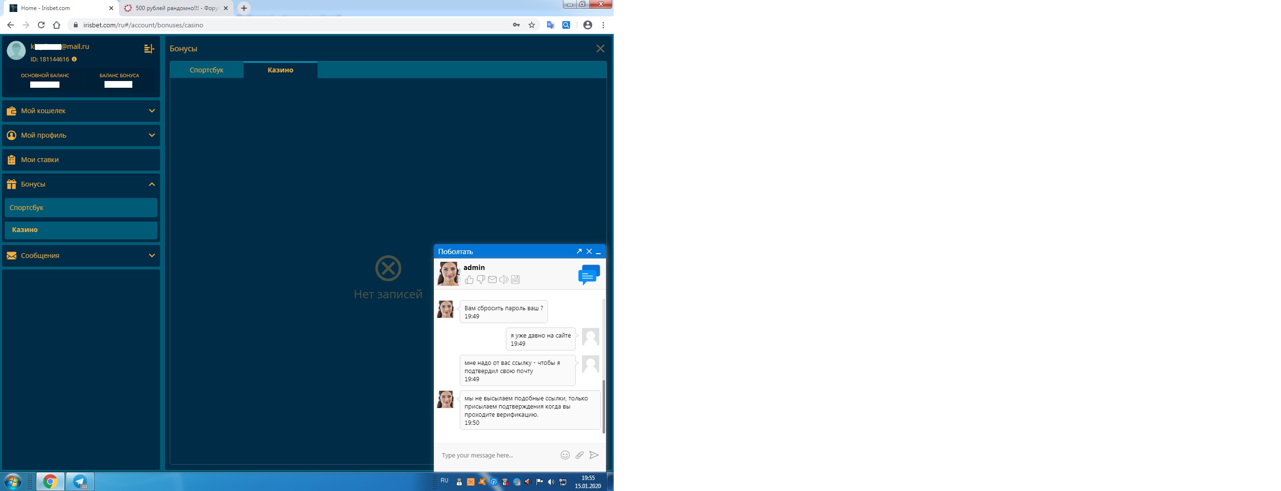1281x491 pixels.
Task: Click the paperclip attach file icon
Action: coord(579,455)
